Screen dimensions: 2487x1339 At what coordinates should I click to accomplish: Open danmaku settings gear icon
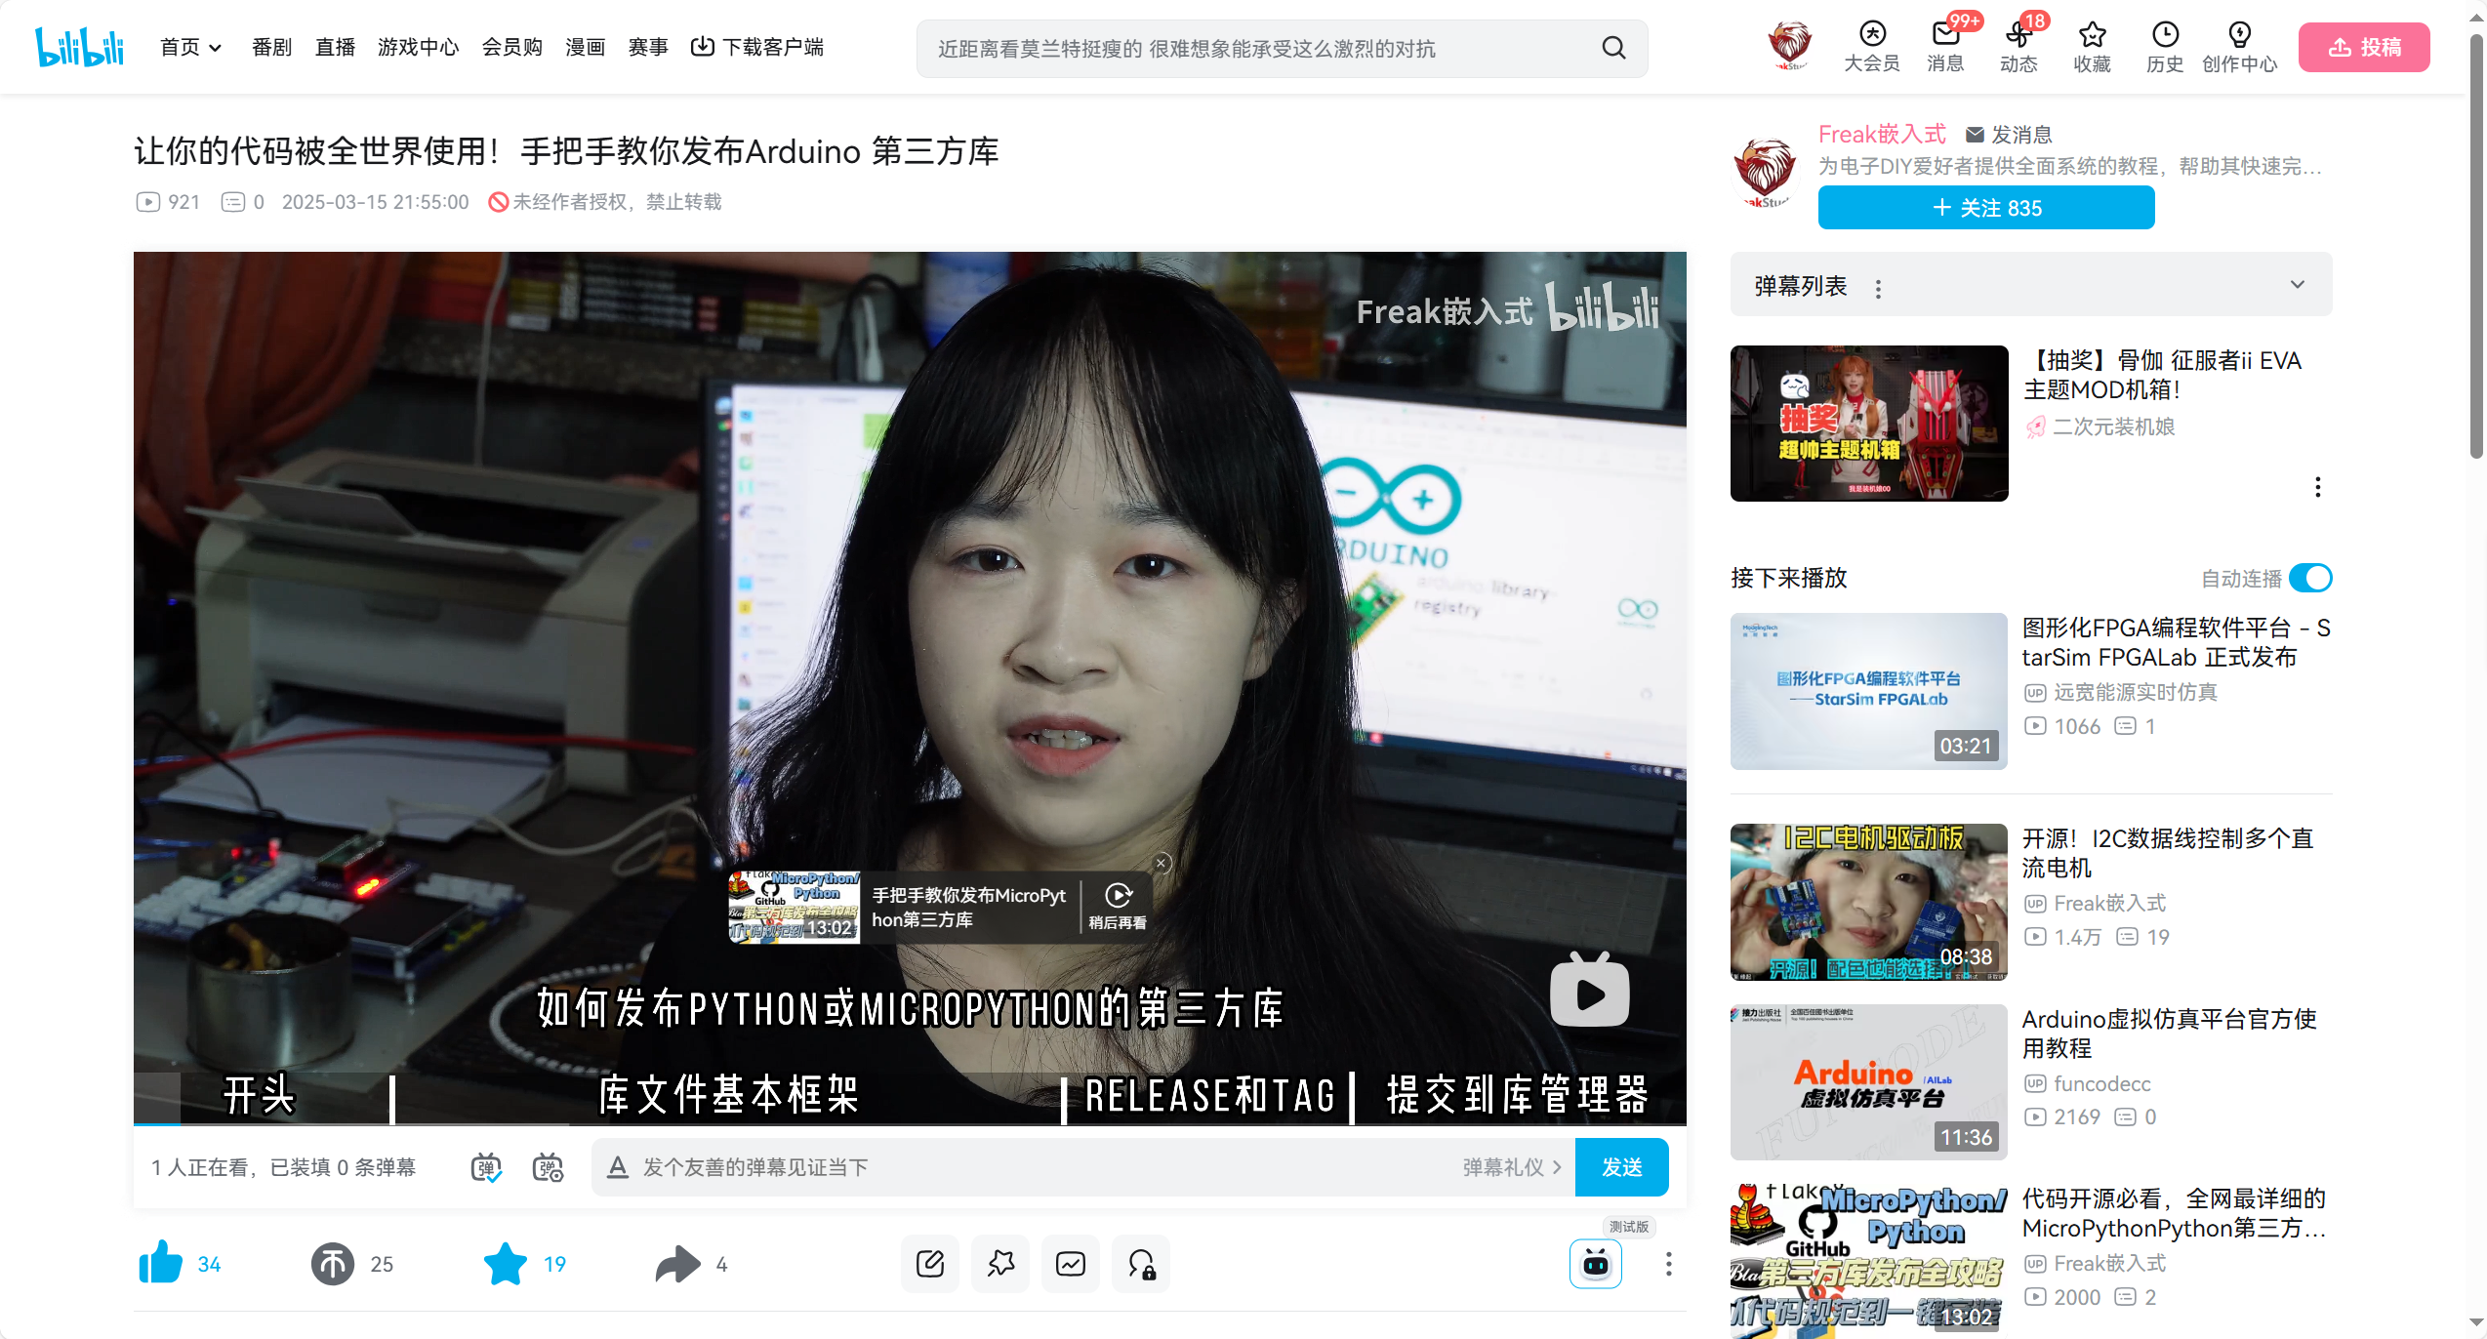click(x=548, y=1167)
